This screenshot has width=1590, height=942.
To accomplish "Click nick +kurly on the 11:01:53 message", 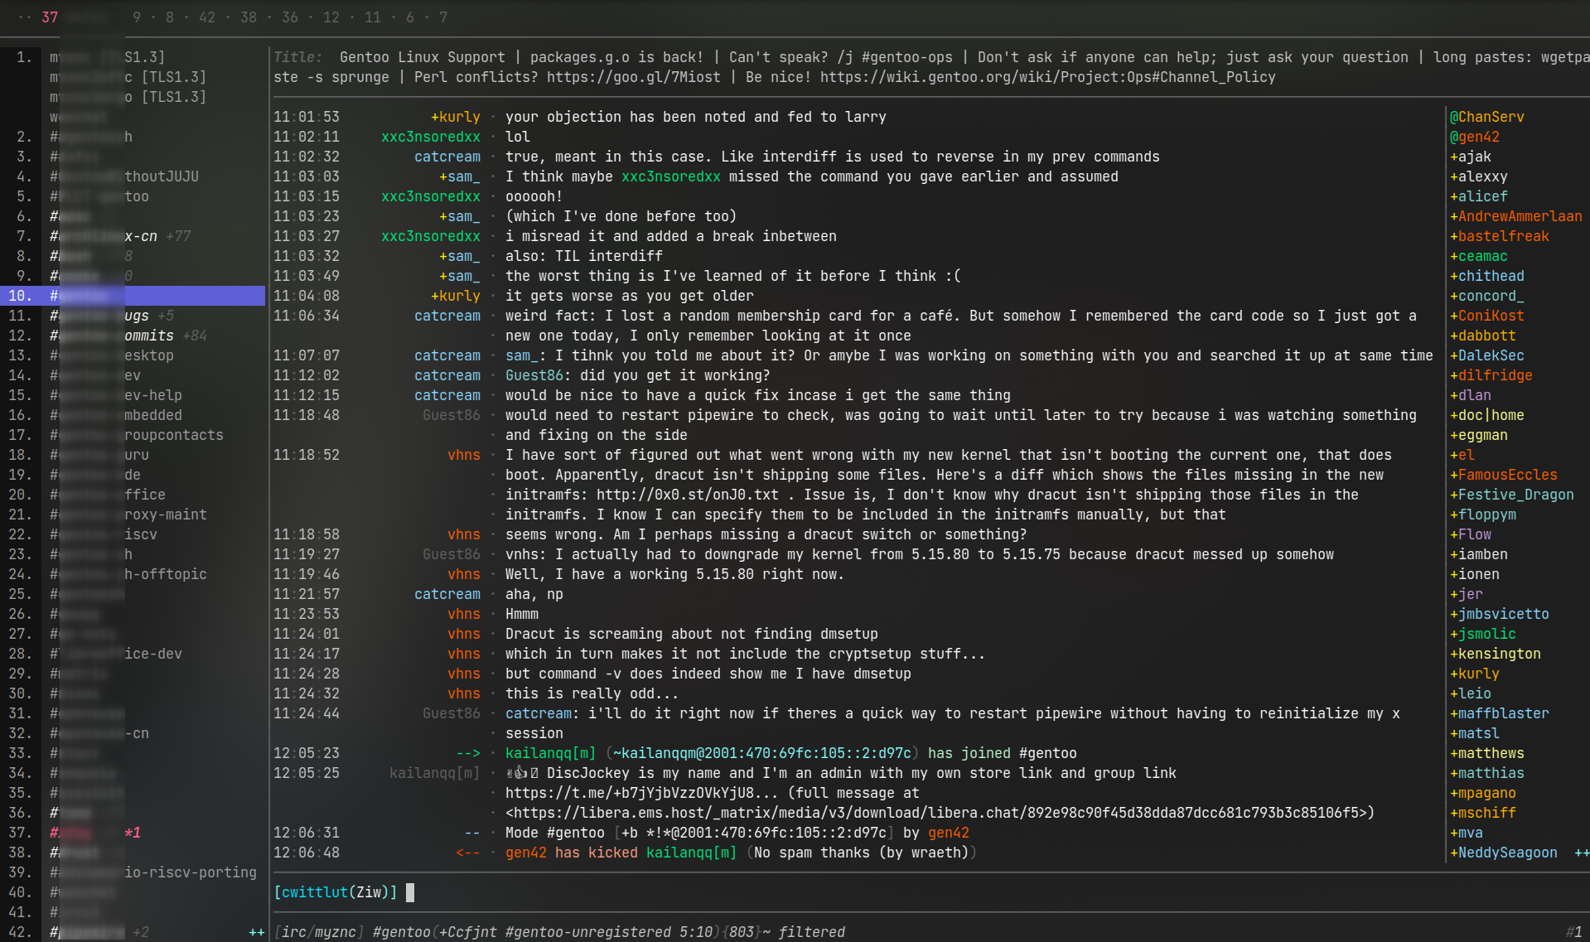I will tap(456, 117).
